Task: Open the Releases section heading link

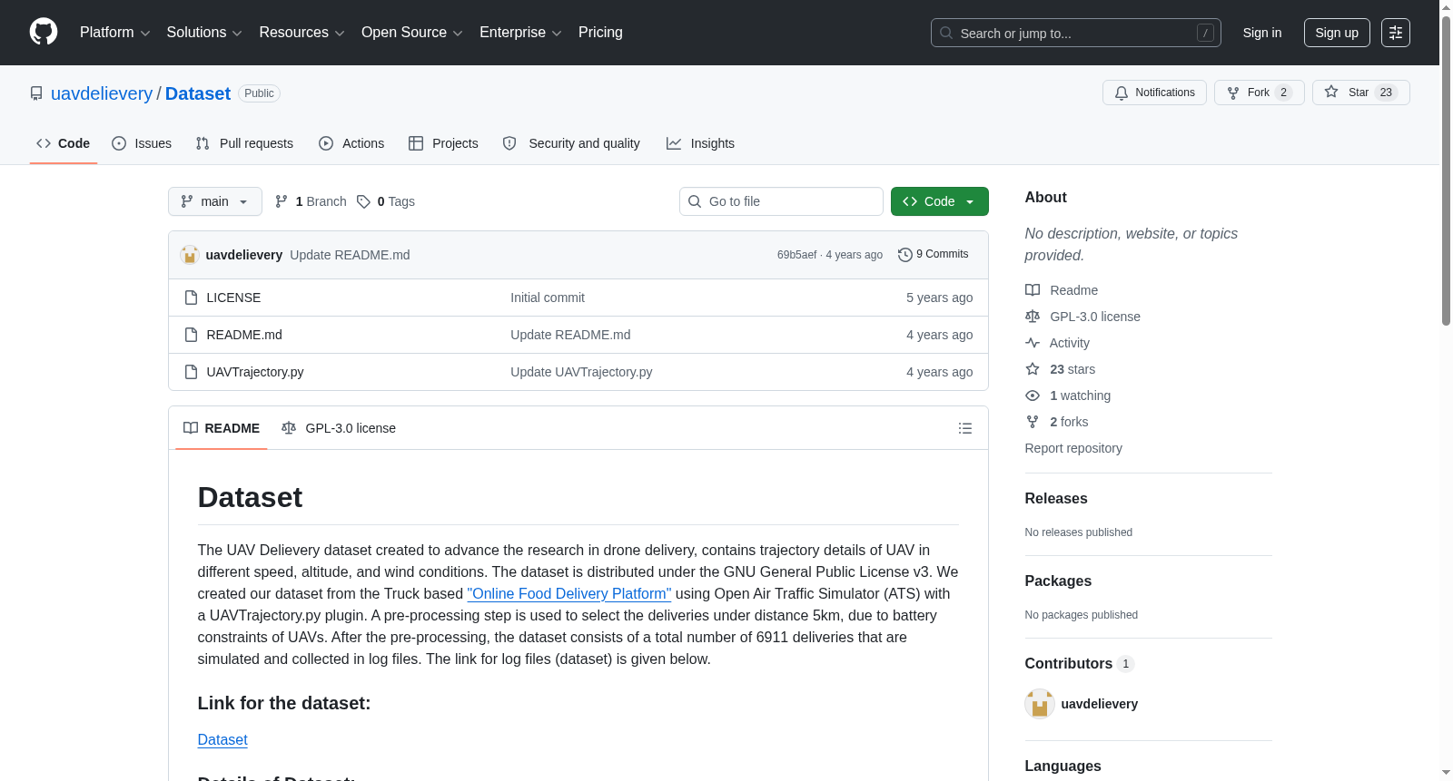Action: 1056,499
